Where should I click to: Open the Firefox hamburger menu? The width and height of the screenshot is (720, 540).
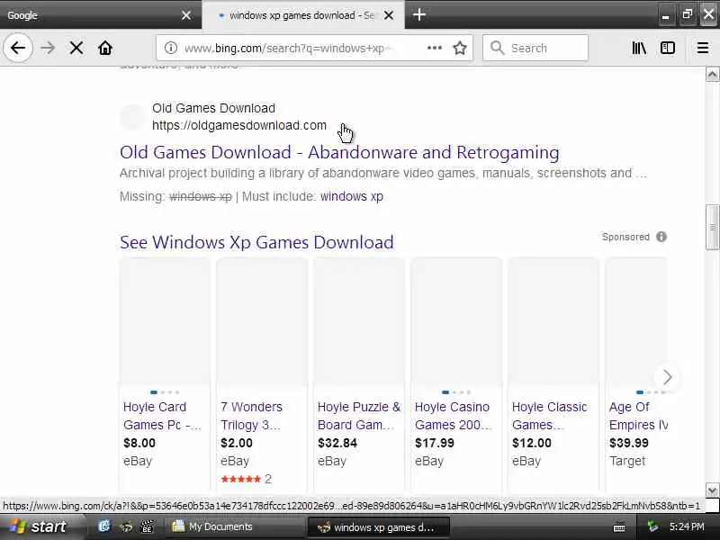[703, 48]
